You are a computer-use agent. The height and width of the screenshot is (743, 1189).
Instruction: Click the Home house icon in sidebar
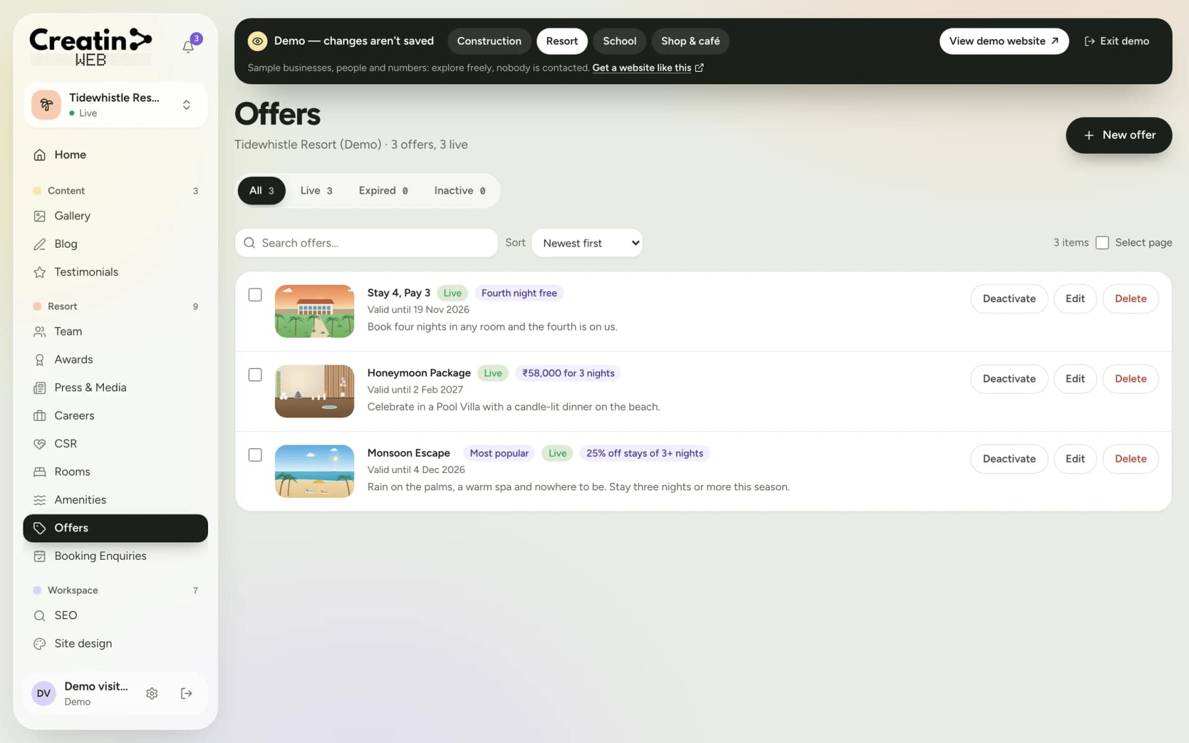pyautogui.click(x=40, y=155)
